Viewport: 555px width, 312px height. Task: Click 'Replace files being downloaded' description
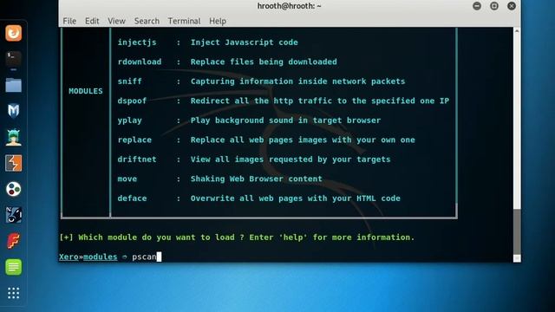pyautogui.click(x=264, y=62)
